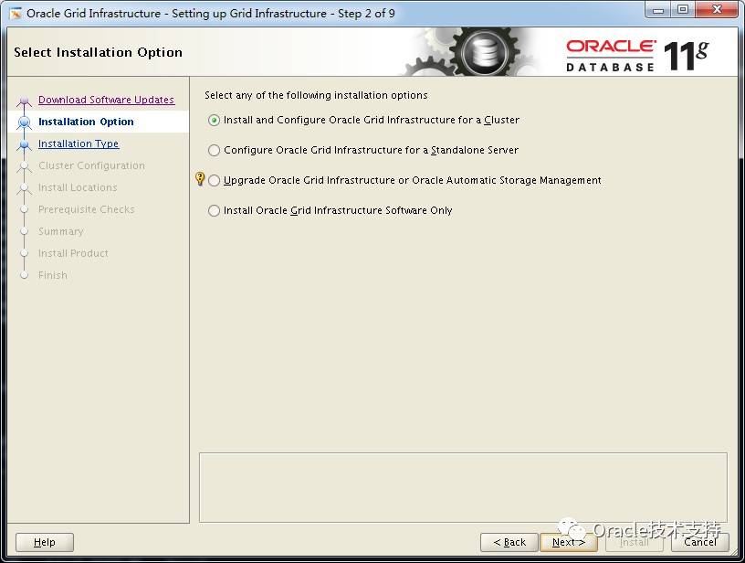
Task: Click the Prerequisite Checks step label
Action: (x=87, y=209)
